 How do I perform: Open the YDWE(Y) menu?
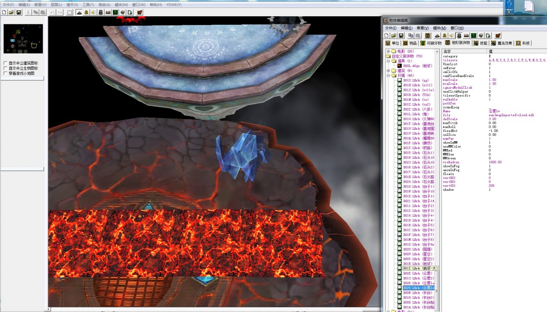(x=173, y=5)
